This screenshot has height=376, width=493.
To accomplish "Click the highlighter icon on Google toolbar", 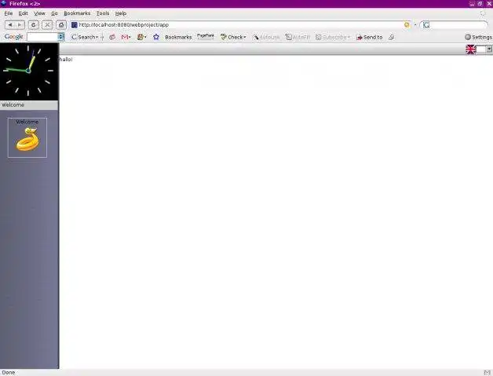I will (x=391, y=37).
